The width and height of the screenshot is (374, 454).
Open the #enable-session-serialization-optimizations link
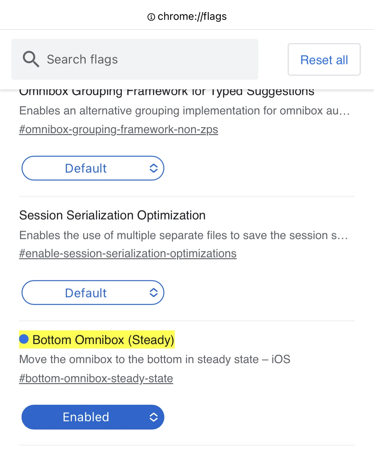128,254
